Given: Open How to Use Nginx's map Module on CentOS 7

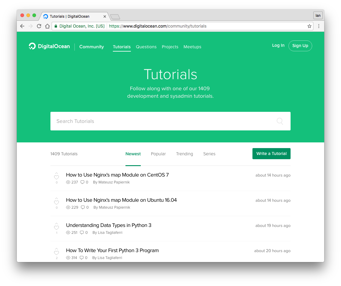Looking at the screenshot, I should tap(117, 175).
